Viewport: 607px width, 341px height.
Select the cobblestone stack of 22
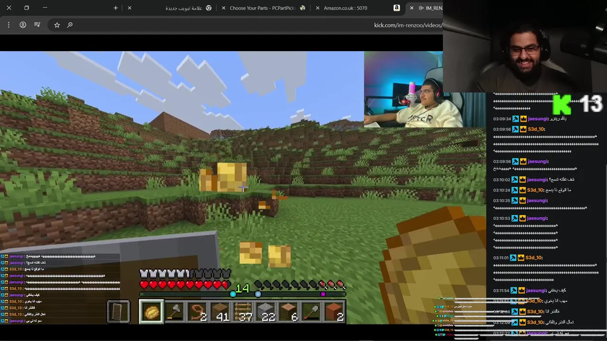click(x=267, y=312)
